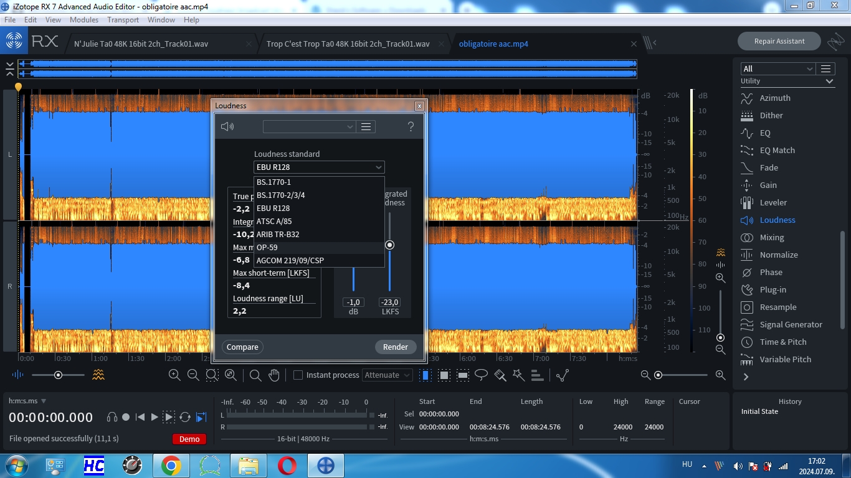This screenshot has width=851, height=478.
Task: Open the Signal Generator module
Action: (x=791, y=324)
